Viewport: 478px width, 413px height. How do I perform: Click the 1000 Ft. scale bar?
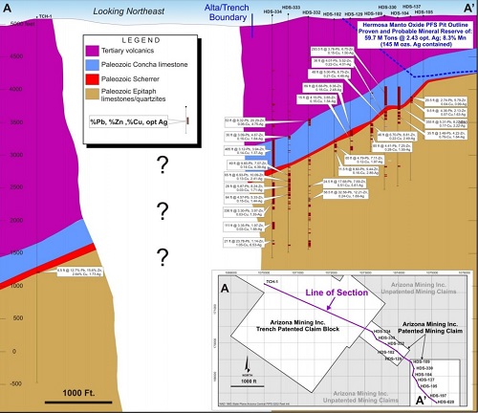[x=78, y=397]
